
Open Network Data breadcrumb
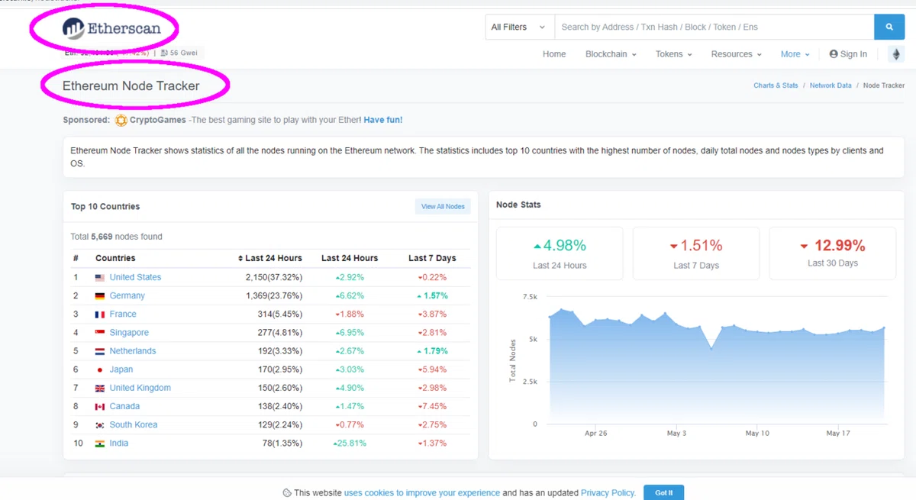pos(831,85)
